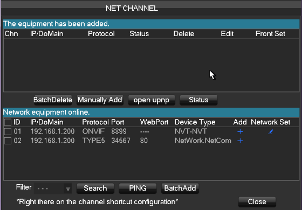Open the Status button
Screen dimensions: 302x210
click(x=198, y=100)
